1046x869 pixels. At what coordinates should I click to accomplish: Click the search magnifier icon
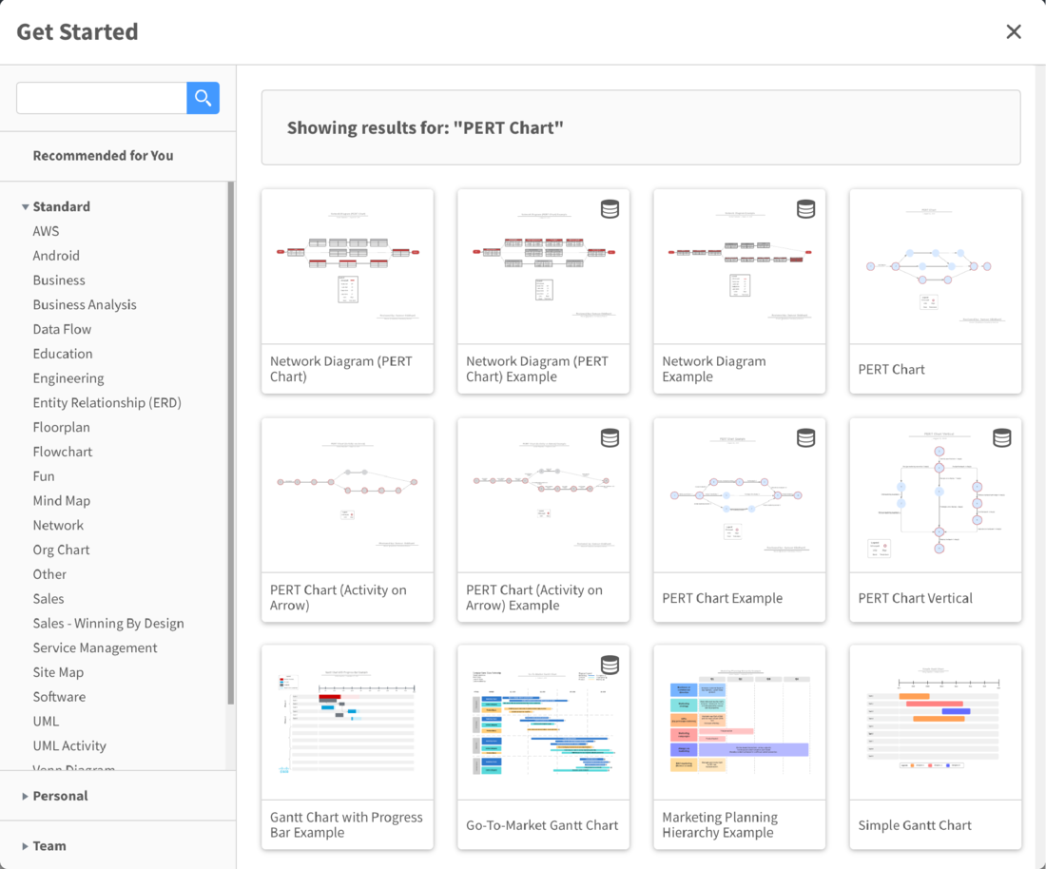click(203, 97)
